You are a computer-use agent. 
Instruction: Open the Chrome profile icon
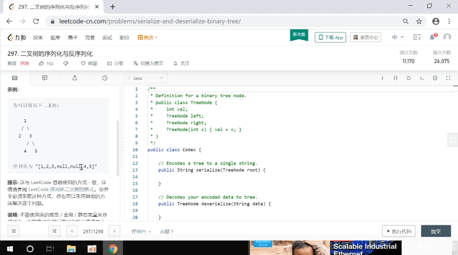point(436,21)
